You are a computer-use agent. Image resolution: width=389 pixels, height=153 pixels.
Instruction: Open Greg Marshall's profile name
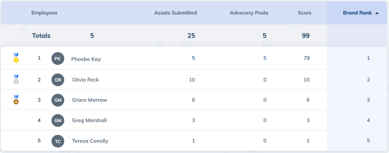pyautogui.click(x=89, y=120)
